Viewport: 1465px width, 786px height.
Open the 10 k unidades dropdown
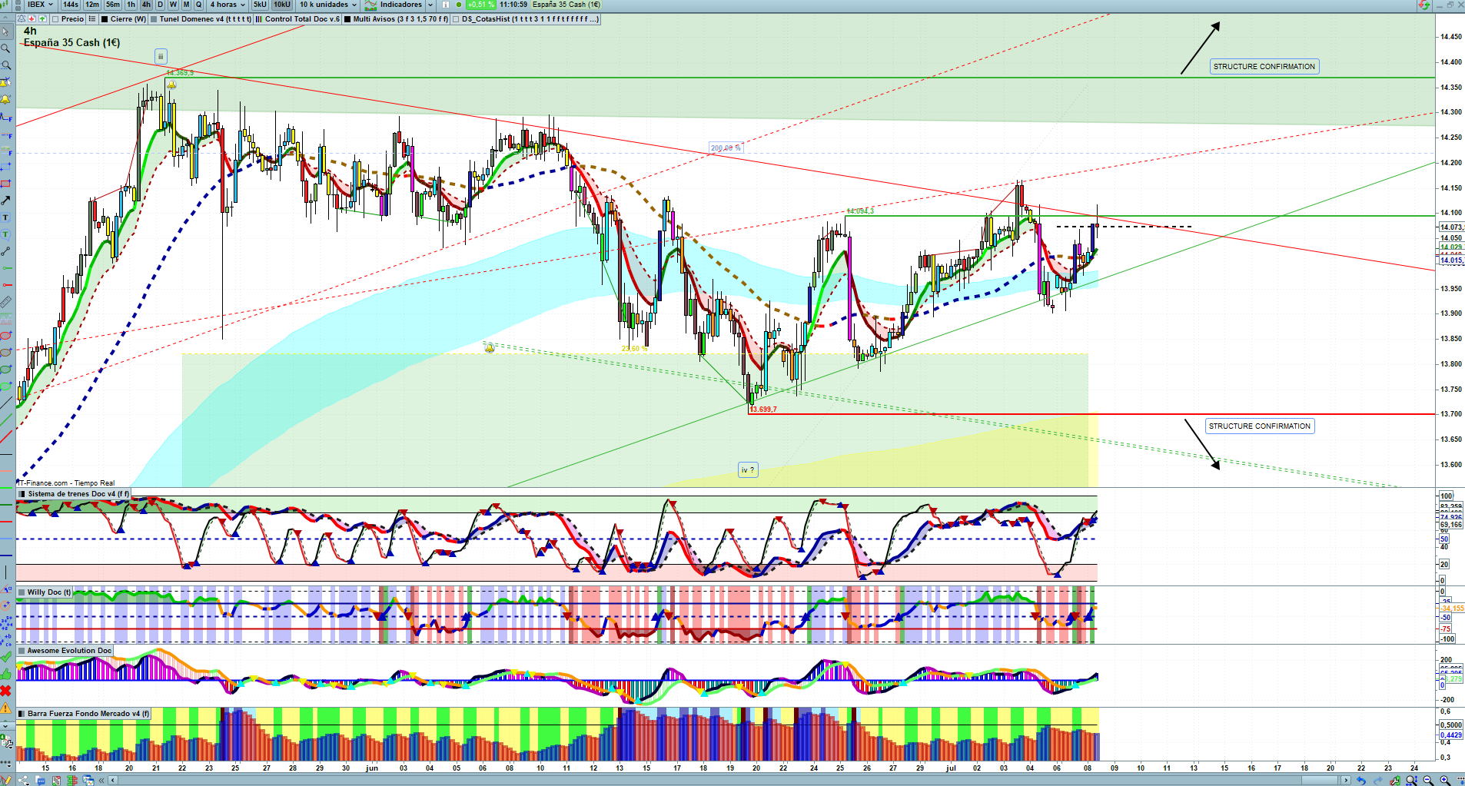click(328, 5)
